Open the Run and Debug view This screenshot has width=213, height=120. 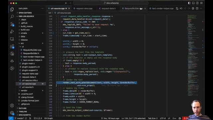(12, 32)
